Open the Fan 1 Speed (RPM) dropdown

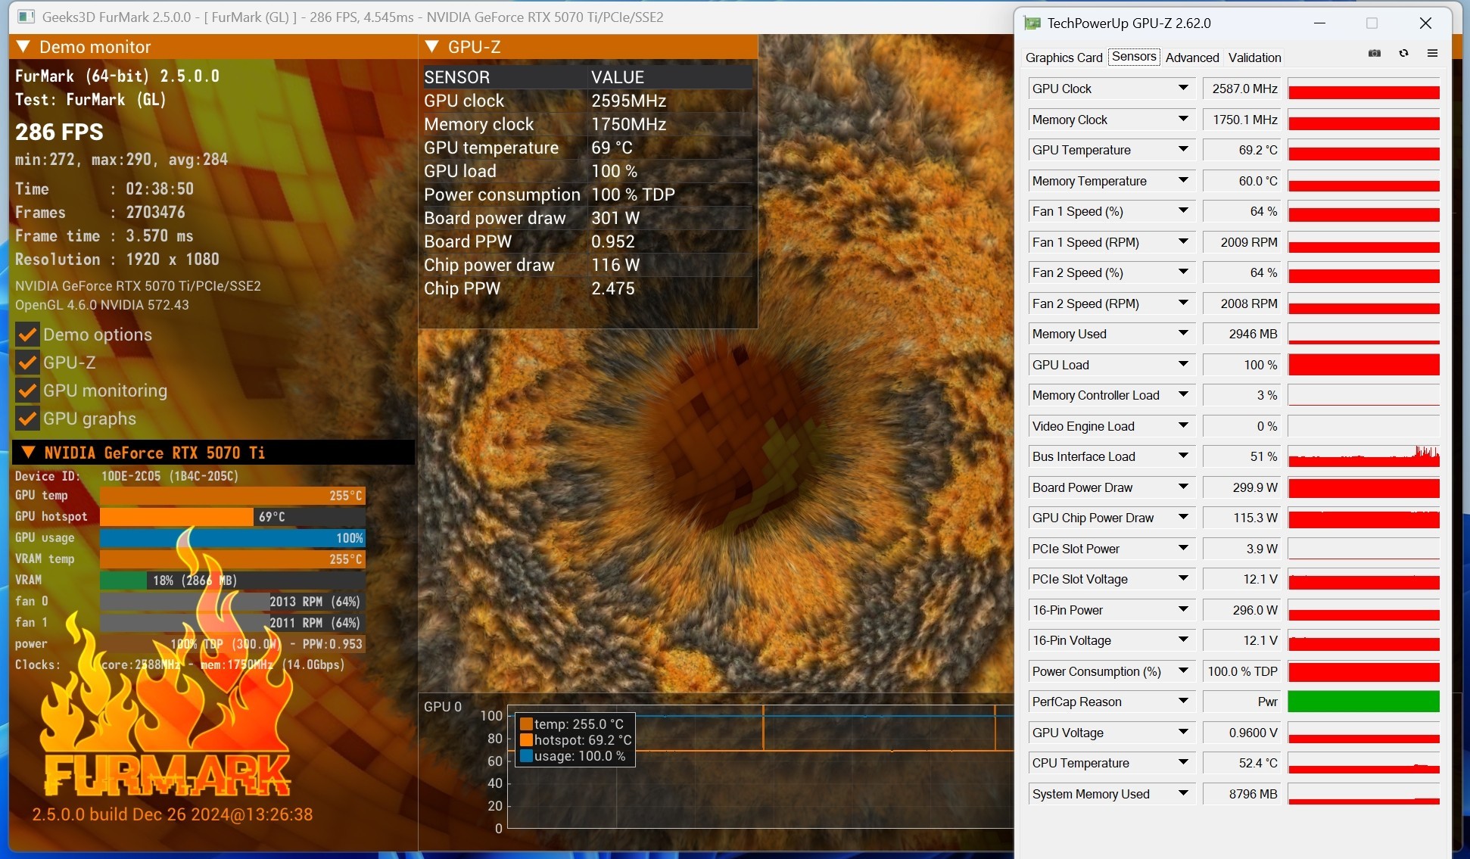click(1183, 242)
